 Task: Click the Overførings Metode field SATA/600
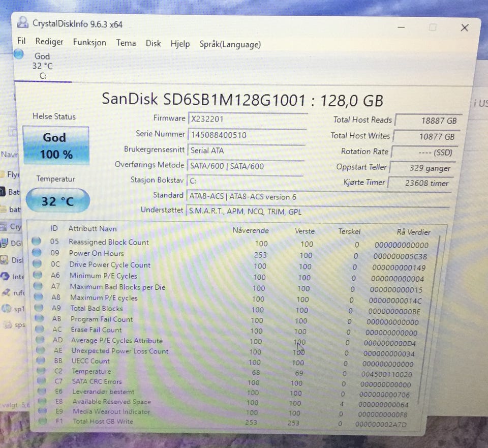245,166
